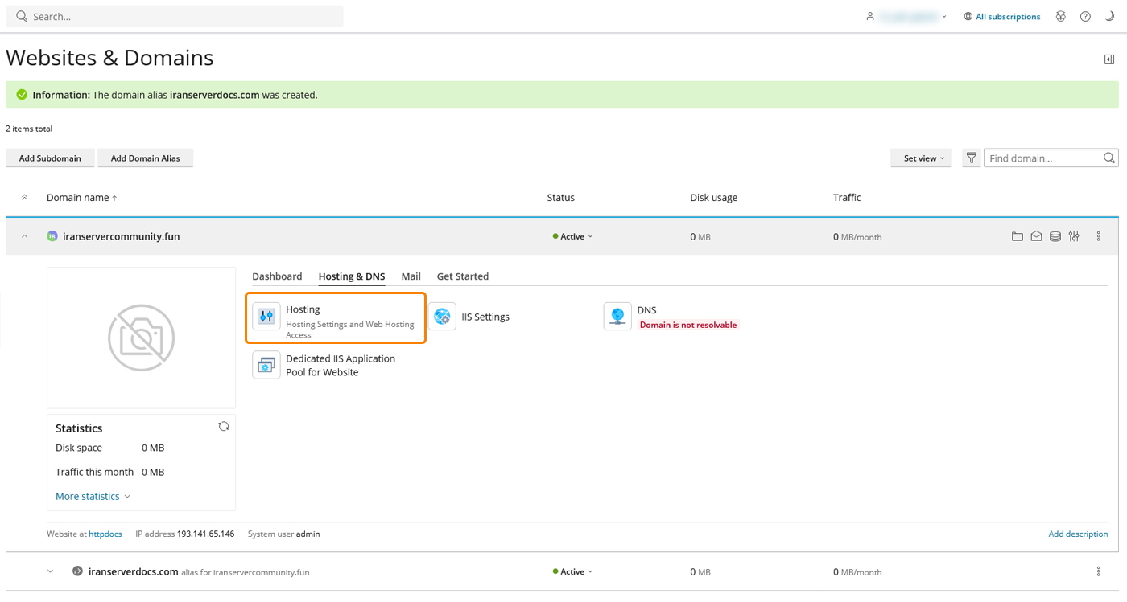Expand More statistics
The width and height of the screenshot is (1127, 602).
click(93, 497)
